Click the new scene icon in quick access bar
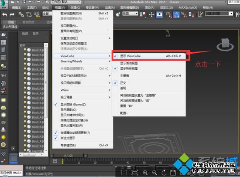 click(13, 2)
